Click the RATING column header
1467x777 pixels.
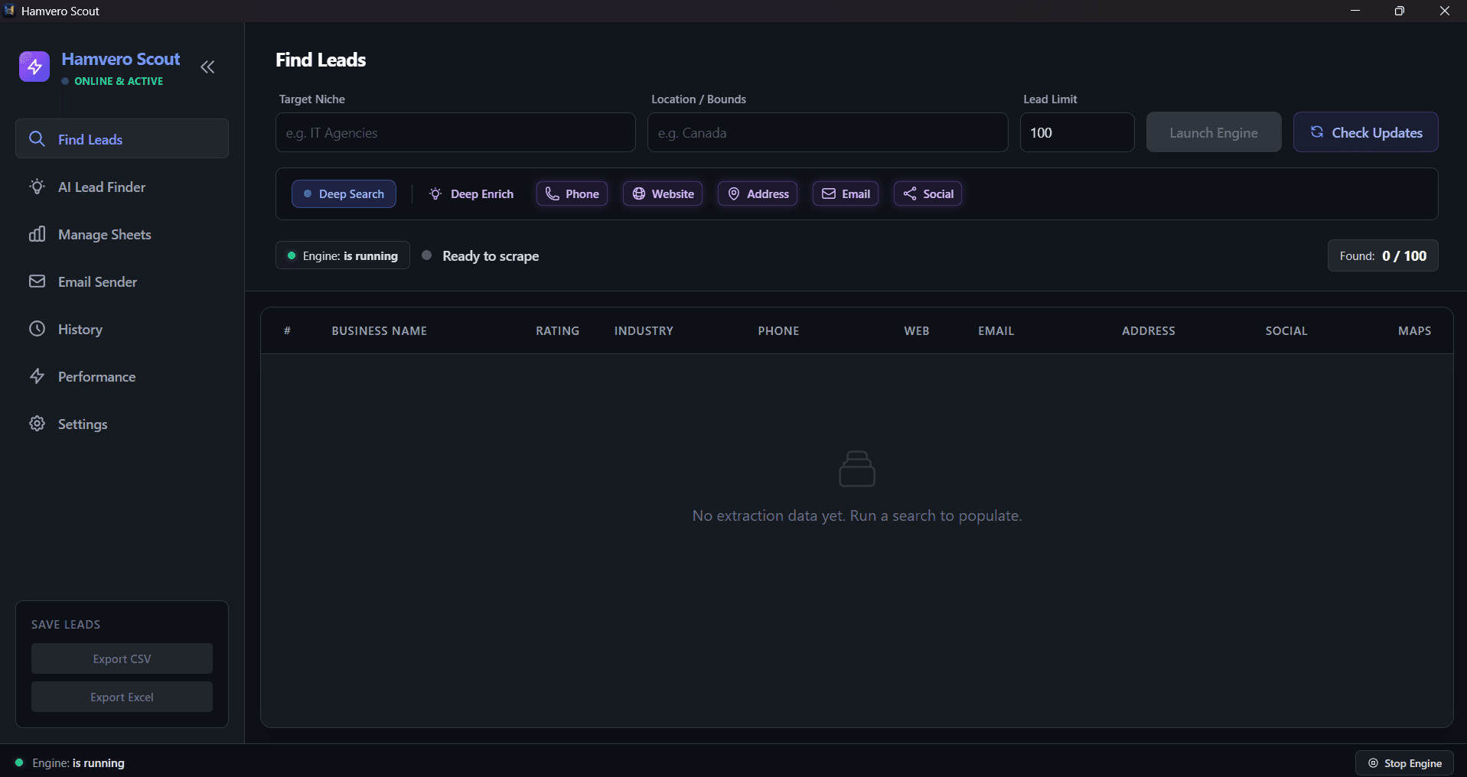(x=557, y=330)
